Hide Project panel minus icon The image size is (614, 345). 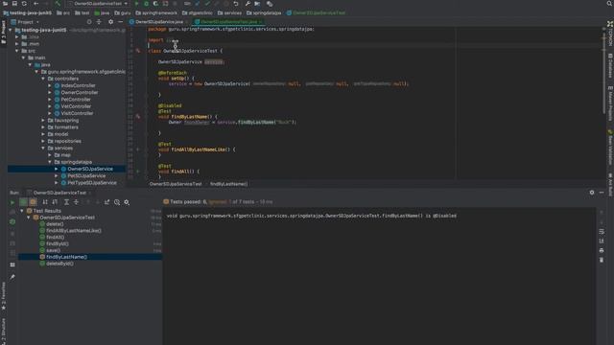click(x=120, y=22)
